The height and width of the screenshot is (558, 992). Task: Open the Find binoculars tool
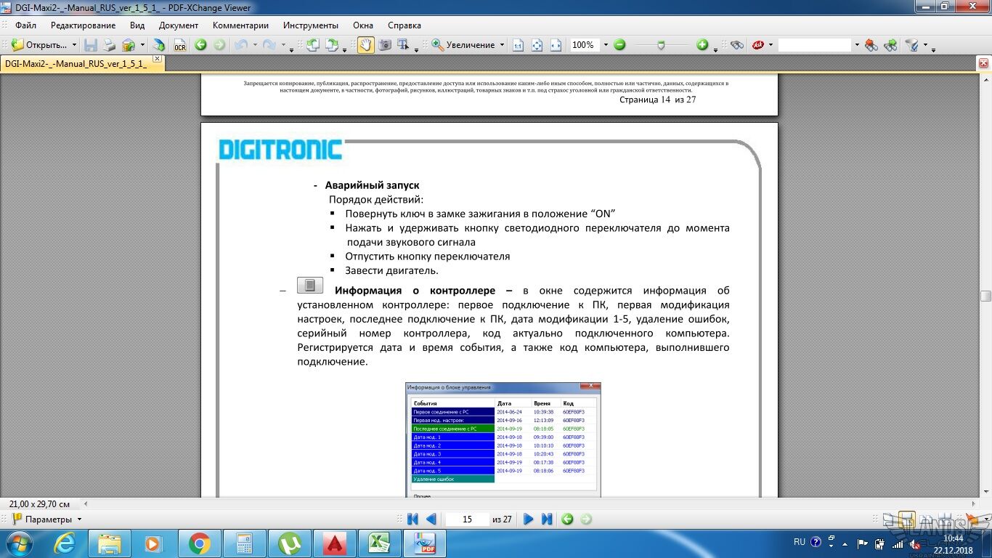point(737,45)
